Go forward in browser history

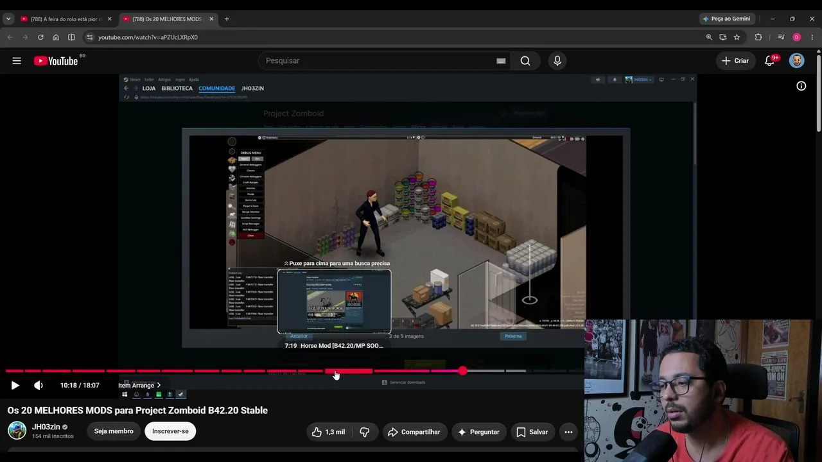point(25,37)
